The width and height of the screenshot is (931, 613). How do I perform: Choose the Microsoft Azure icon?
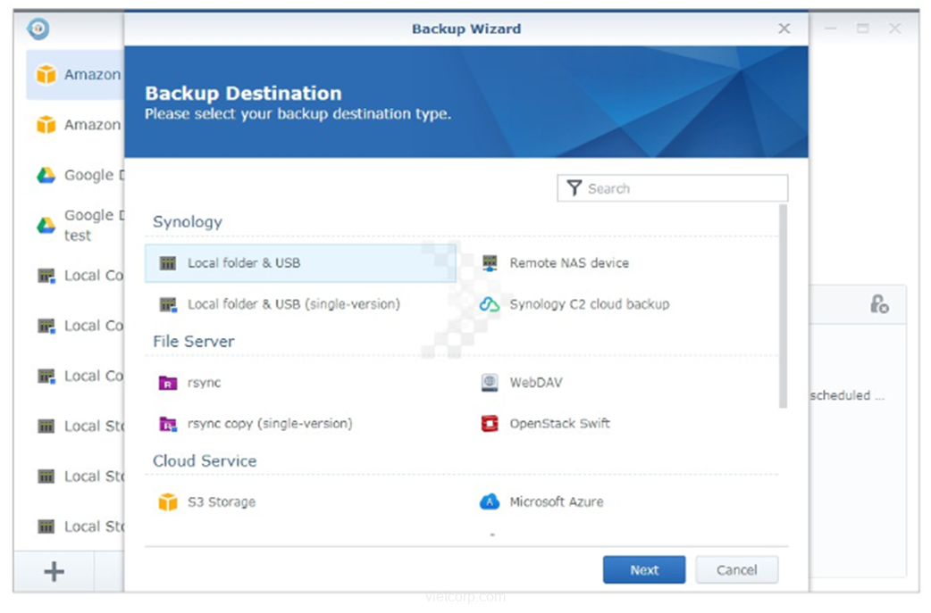pos(490,502)
